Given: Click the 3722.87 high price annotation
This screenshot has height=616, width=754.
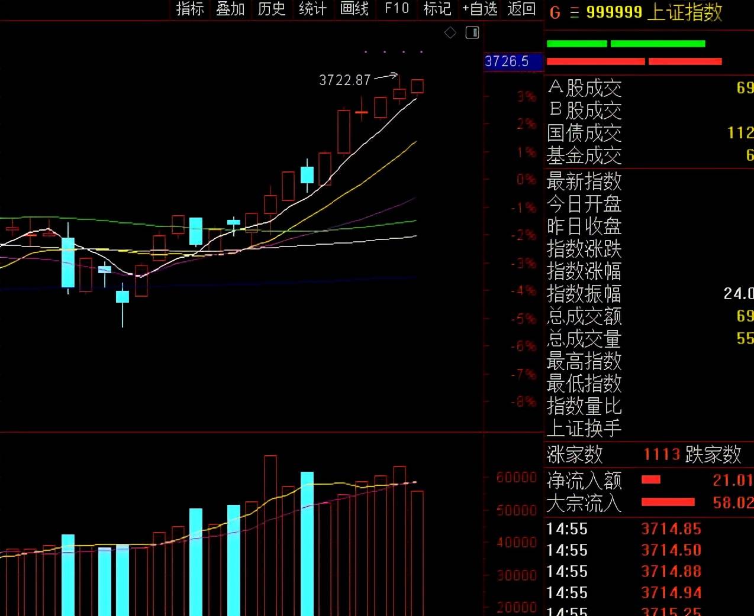Looking at the screenshot, I should 344,80.
